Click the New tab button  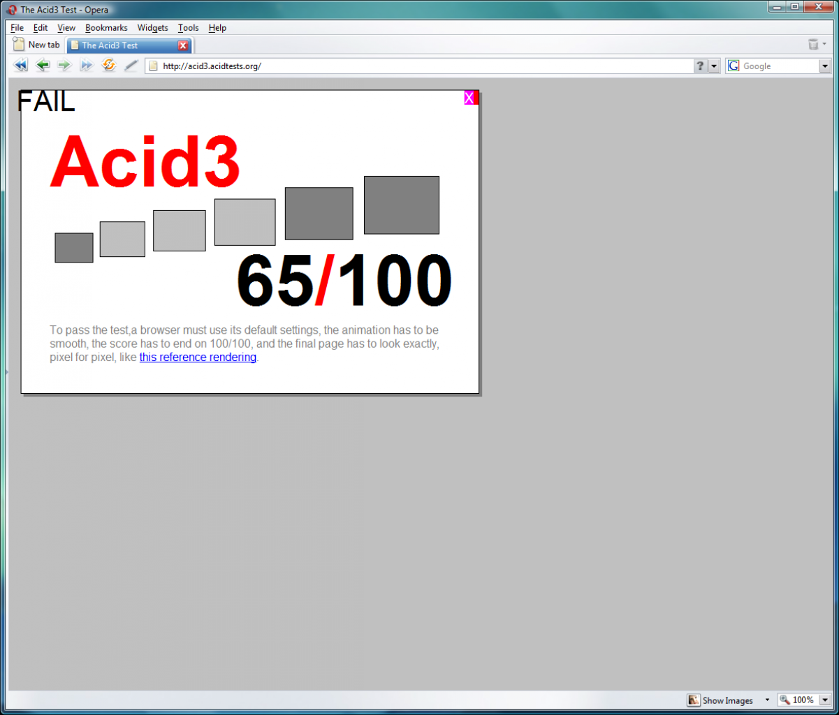[x=37, y=45]
